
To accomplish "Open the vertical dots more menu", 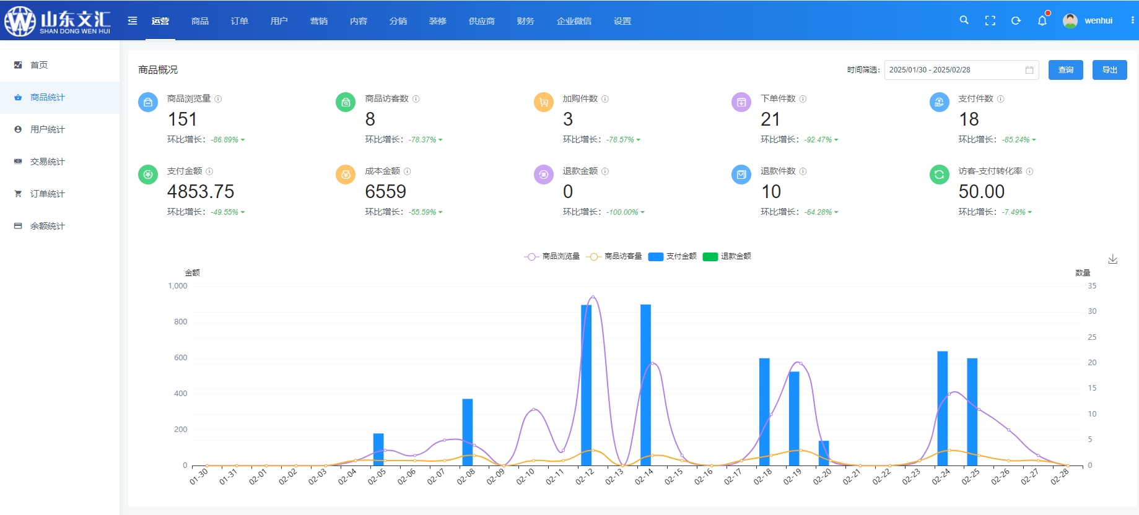I will pyautogui.click(x=1132, y=20).
